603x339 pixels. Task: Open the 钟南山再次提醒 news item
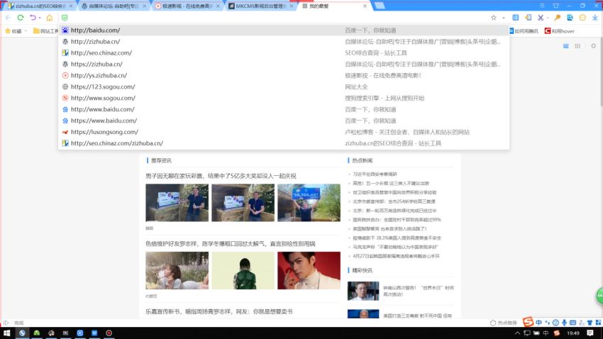[x=419, y=291]
